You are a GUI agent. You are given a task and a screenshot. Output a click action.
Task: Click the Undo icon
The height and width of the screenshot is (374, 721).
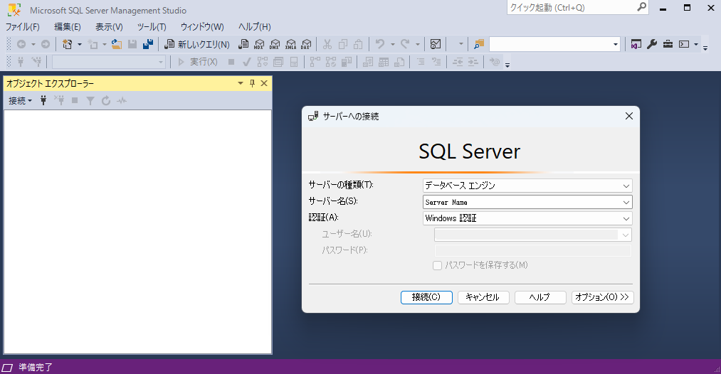click(380, 44)
